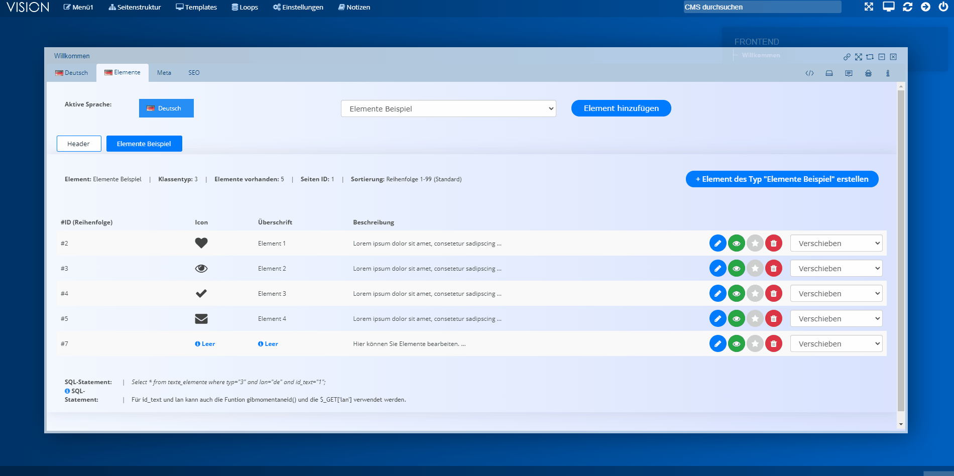Toggle the star for Element 4

pyautogui.click(x=755, y=319)
